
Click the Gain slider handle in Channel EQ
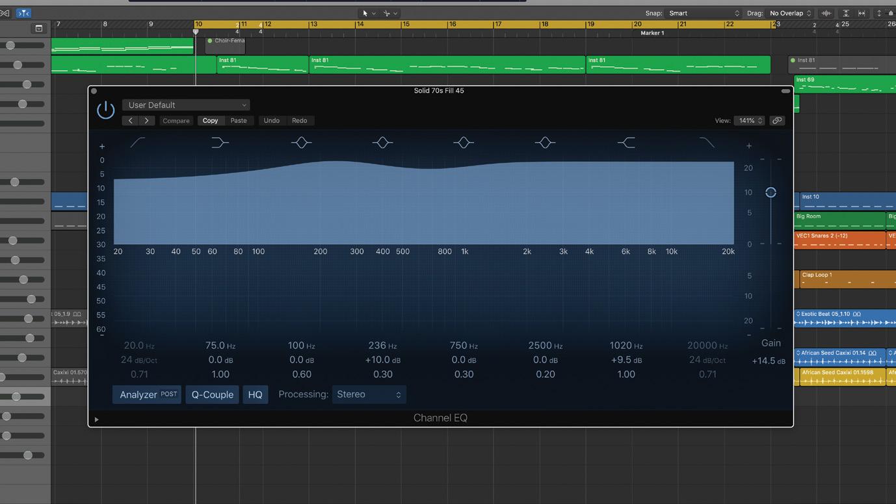click(x=771, y=192)
